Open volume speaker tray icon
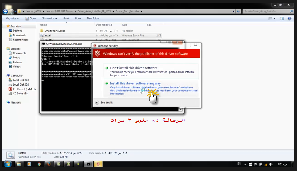Image resolution: width=297 pixels, height=171 pixels. pyautogui.click(x=271, y=164)
